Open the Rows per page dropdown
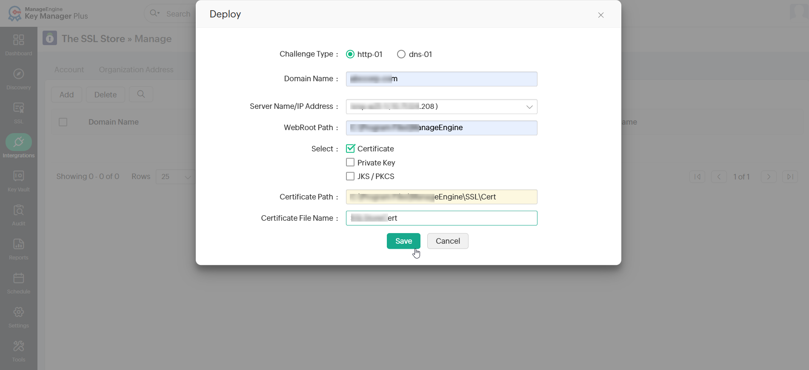 (x=175, y=176)
